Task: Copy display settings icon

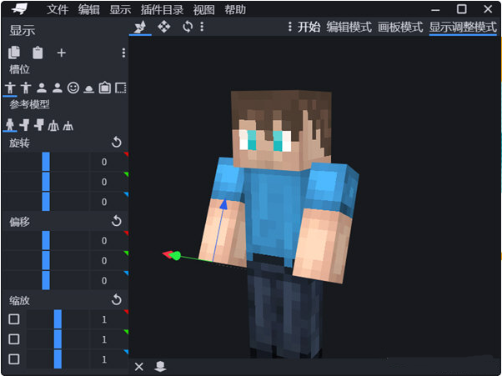Action: [x=14, y=53]
